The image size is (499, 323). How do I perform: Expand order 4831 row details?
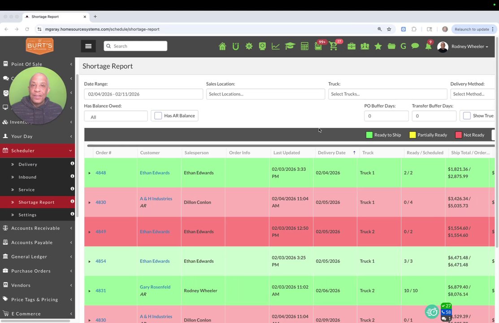click(89, 291)
